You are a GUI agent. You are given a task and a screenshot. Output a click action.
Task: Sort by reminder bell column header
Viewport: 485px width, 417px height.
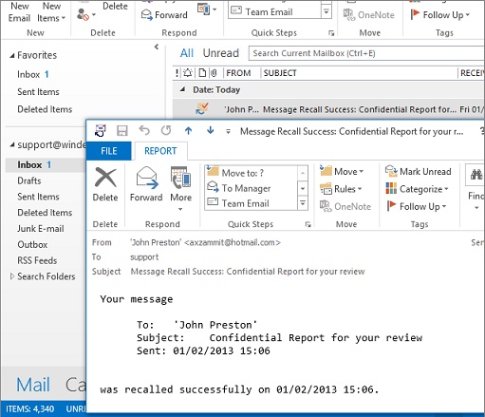tap(188, 73)
